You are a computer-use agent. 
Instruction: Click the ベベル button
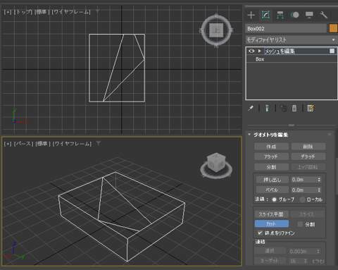coord(273,190)
